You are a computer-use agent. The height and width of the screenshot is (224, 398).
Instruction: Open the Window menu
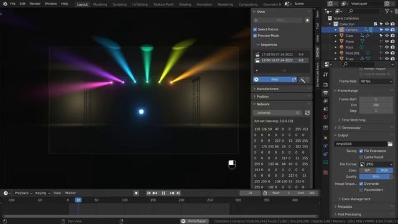(50, 4)
